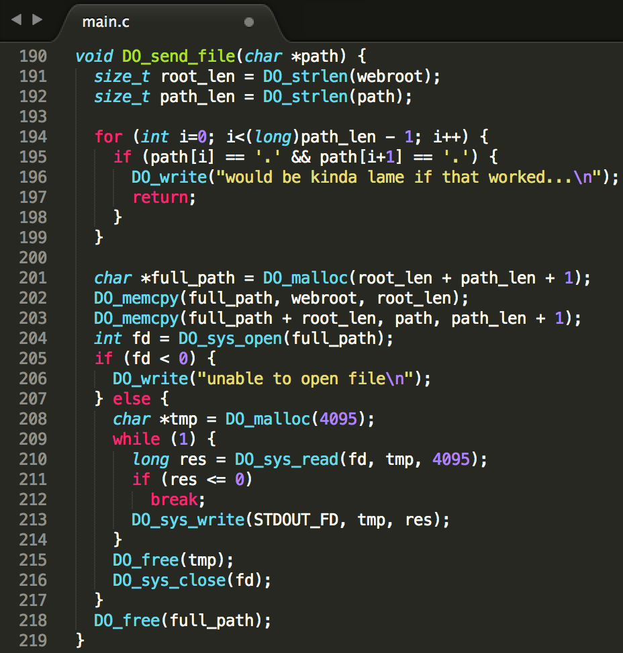Click the 'webroot' argument on line 191
Viewport: 623px width, 653px height.
click(389, 77)
